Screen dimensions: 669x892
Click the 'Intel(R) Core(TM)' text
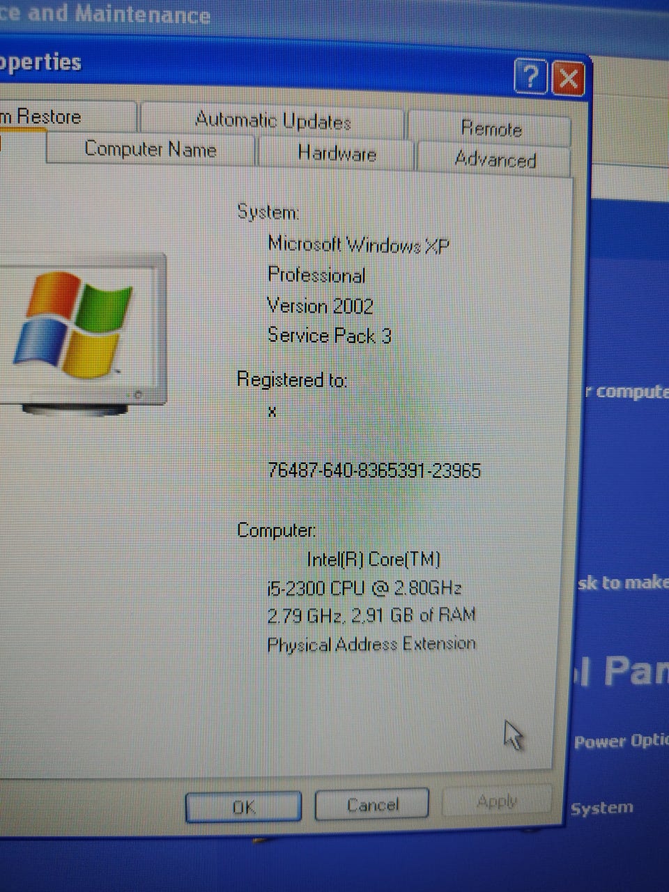pos(374,560)
